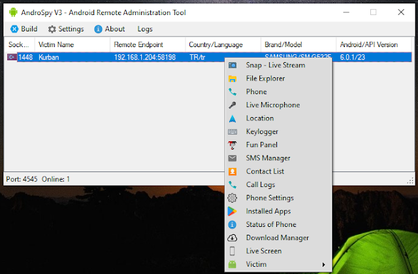
Task: Open Download Manager menu entry
Action: pos(278,238)
